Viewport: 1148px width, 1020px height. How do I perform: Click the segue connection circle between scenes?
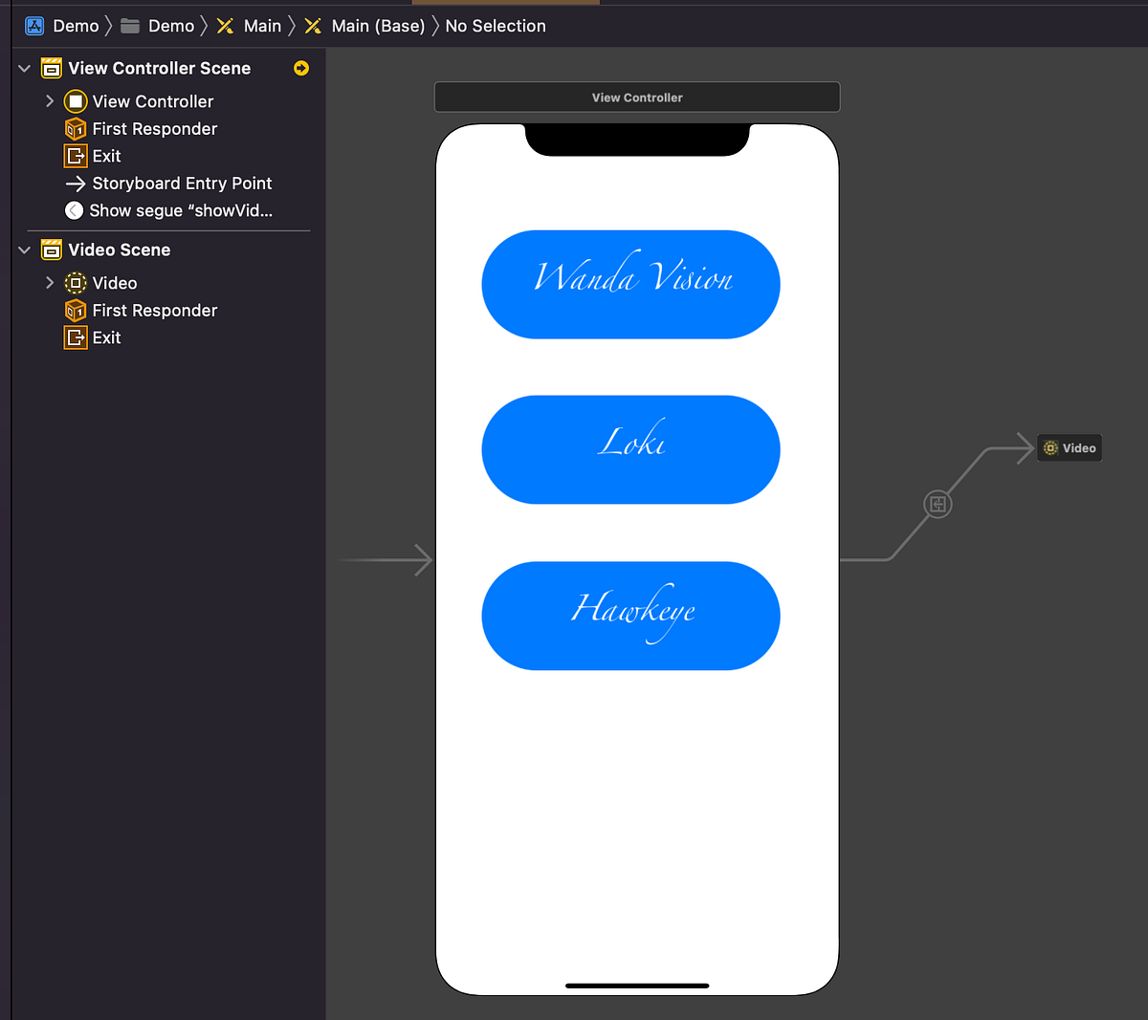pos(938,504)
